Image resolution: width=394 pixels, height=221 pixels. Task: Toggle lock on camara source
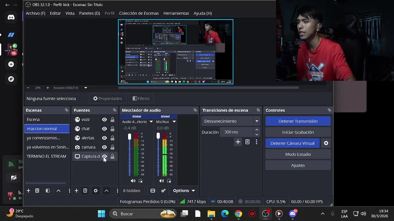point(112,147)
